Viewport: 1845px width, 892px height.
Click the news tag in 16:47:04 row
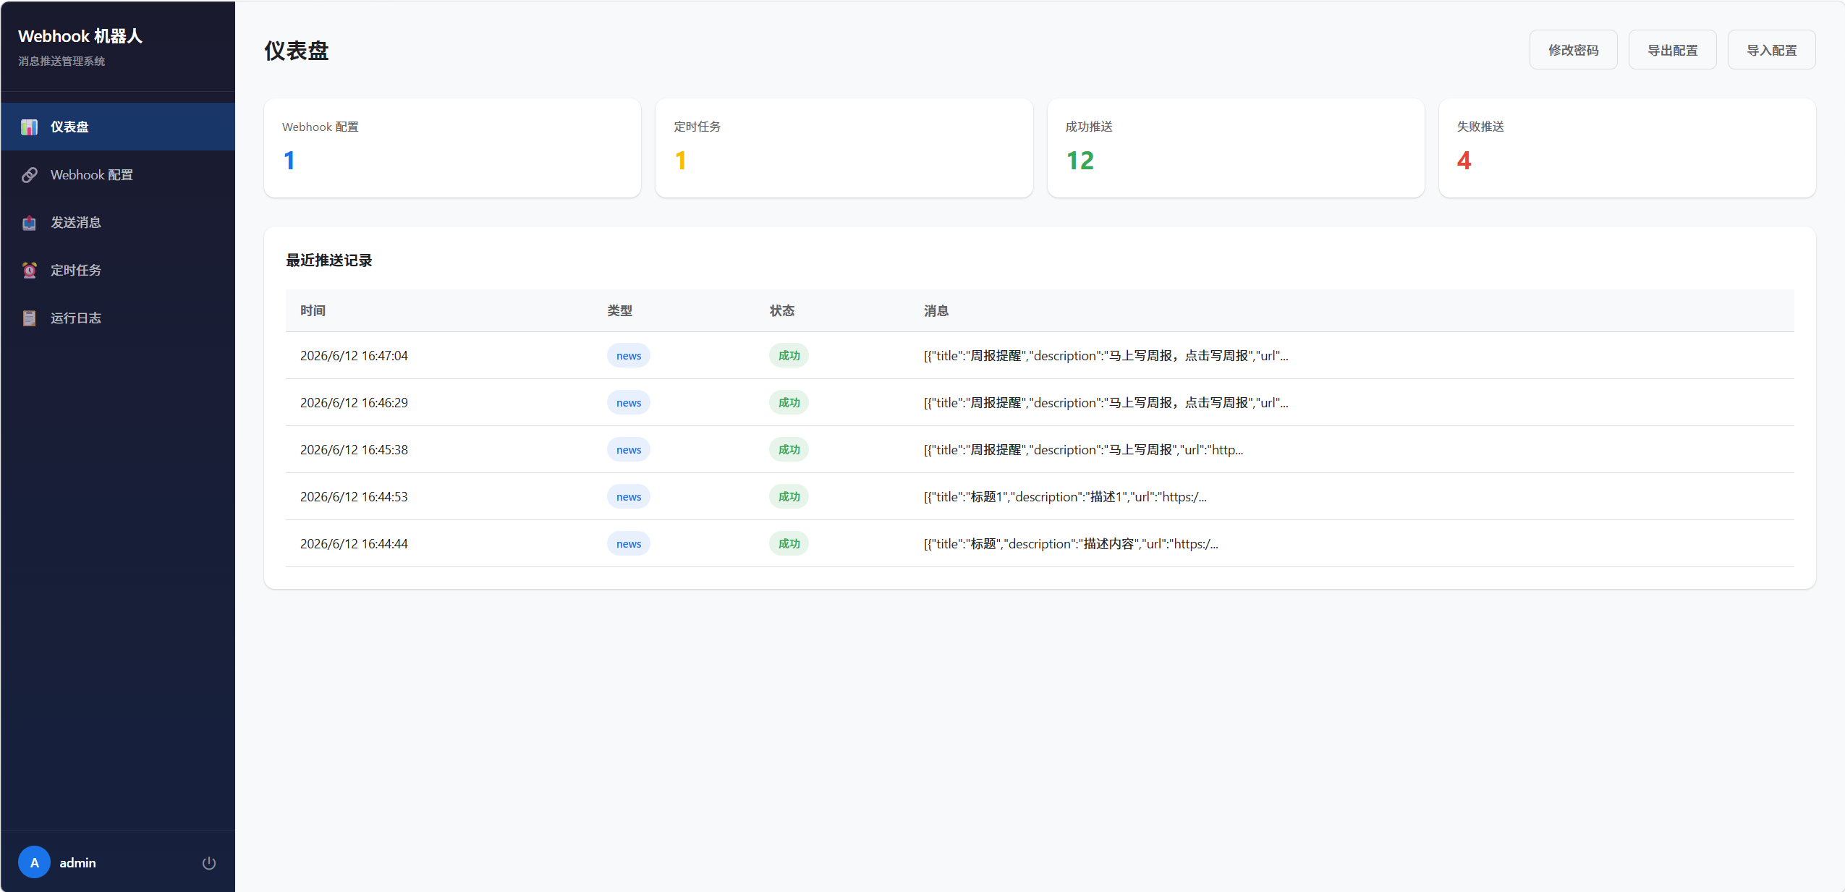point(628,355)
